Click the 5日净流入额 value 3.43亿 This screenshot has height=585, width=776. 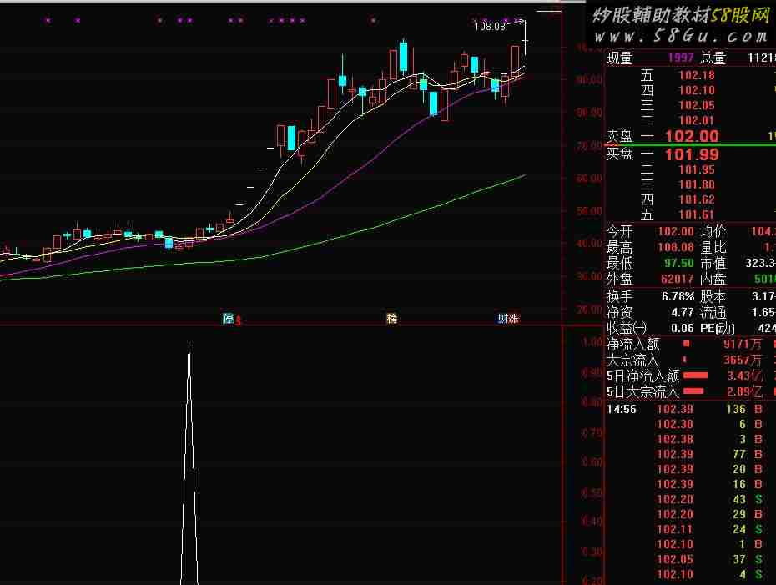tap(745, 376)
